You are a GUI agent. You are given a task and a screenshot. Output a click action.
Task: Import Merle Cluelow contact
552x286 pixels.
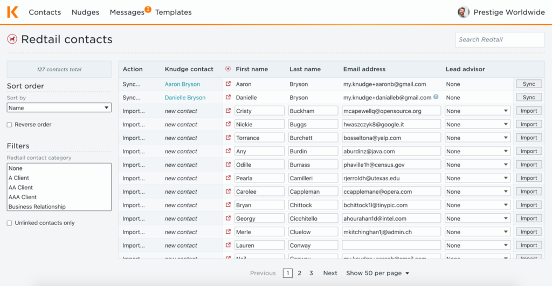pyautogui.click(x=529, y=232)
